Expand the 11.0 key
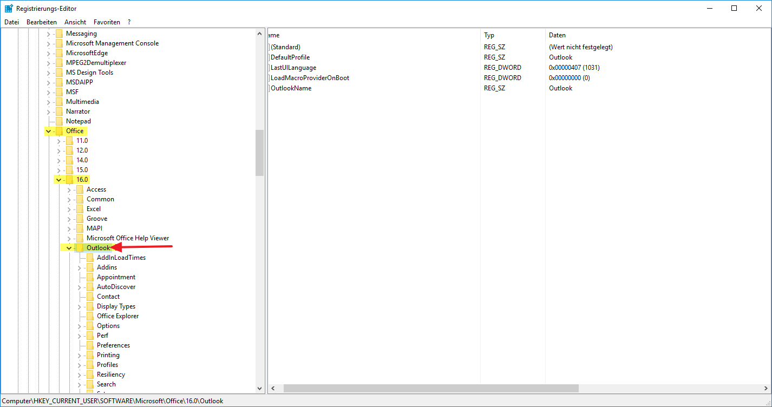772x407 pixels. coord(59,141)
